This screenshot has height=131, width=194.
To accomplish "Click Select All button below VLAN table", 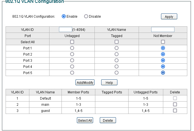I will [85, 120].
